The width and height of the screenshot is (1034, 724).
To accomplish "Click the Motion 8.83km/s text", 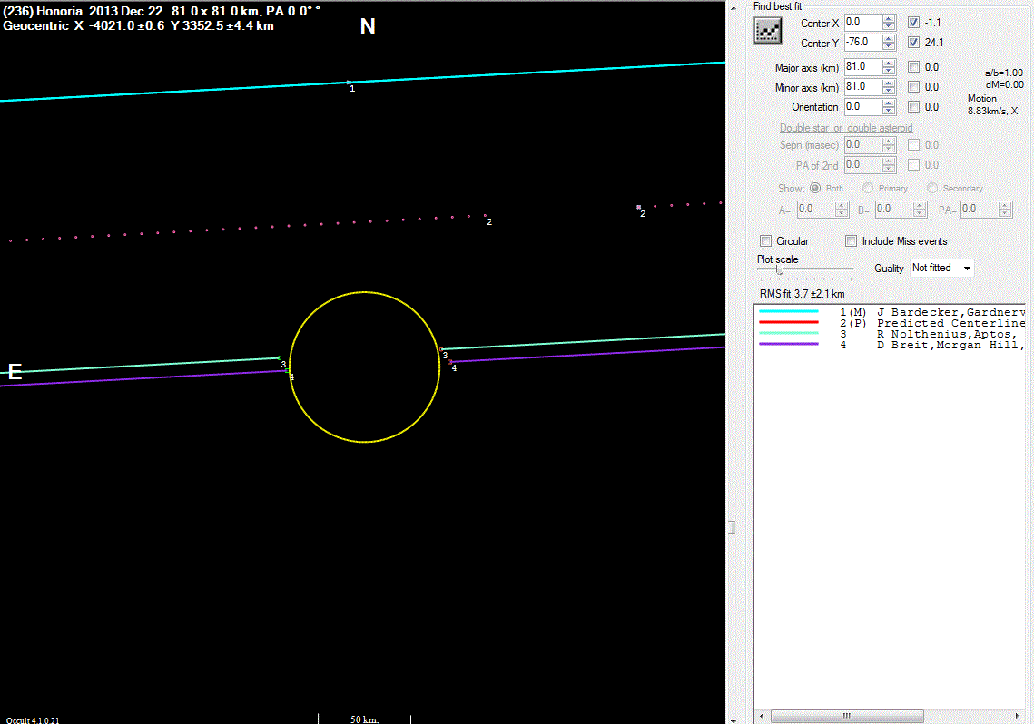I will 992,104.
